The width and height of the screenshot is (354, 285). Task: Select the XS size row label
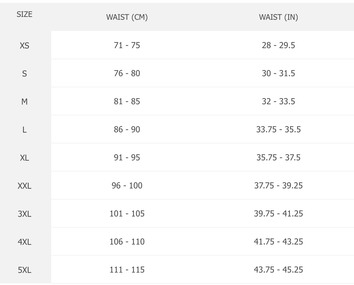click(25, 46)
